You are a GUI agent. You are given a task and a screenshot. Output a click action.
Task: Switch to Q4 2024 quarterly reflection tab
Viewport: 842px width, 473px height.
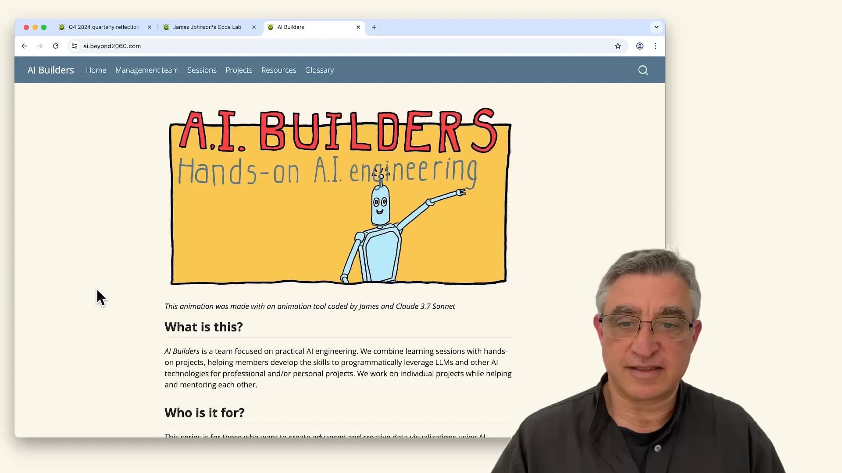point(103,27)
